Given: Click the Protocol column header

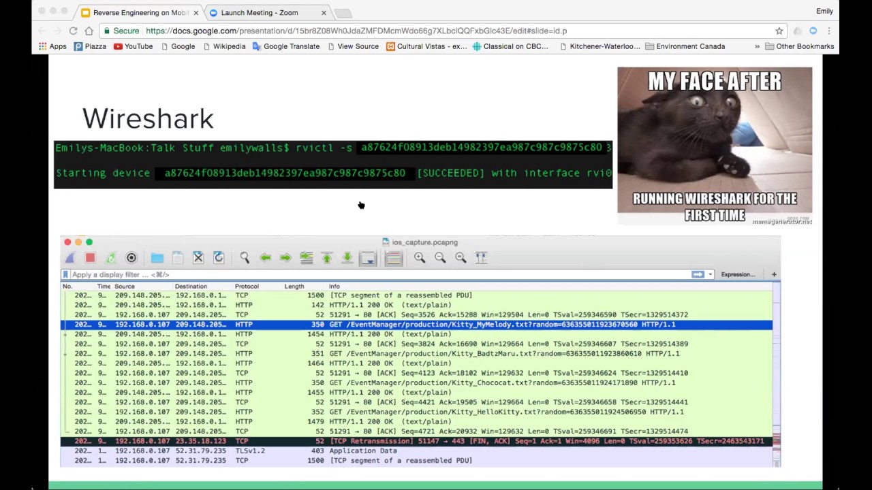Looking at the screenshot, I should point(247,286).
